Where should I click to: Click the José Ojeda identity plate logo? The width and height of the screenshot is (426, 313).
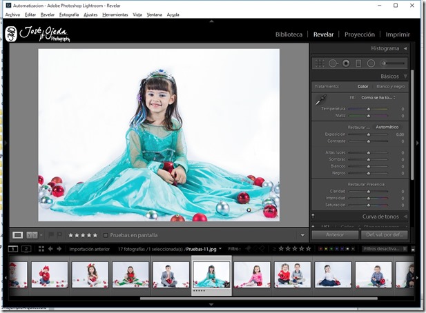(x=38, y=34)
